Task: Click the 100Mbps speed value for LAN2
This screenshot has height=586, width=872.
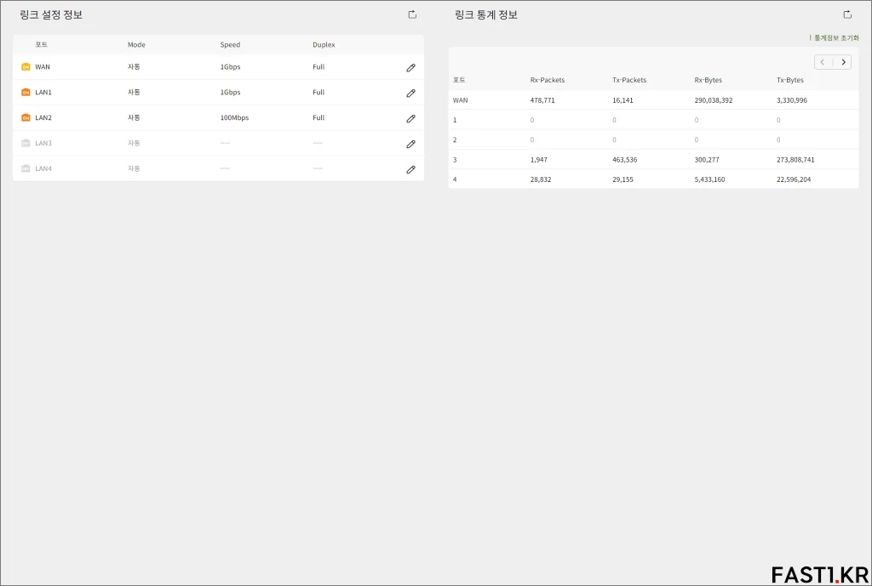Action: [x=234, y=117]
